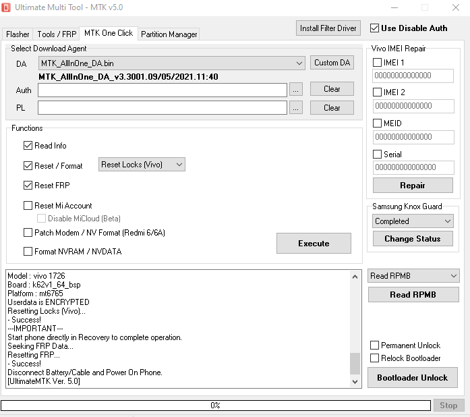Enable the Reset Mi Account checkbox

[28, 206]
